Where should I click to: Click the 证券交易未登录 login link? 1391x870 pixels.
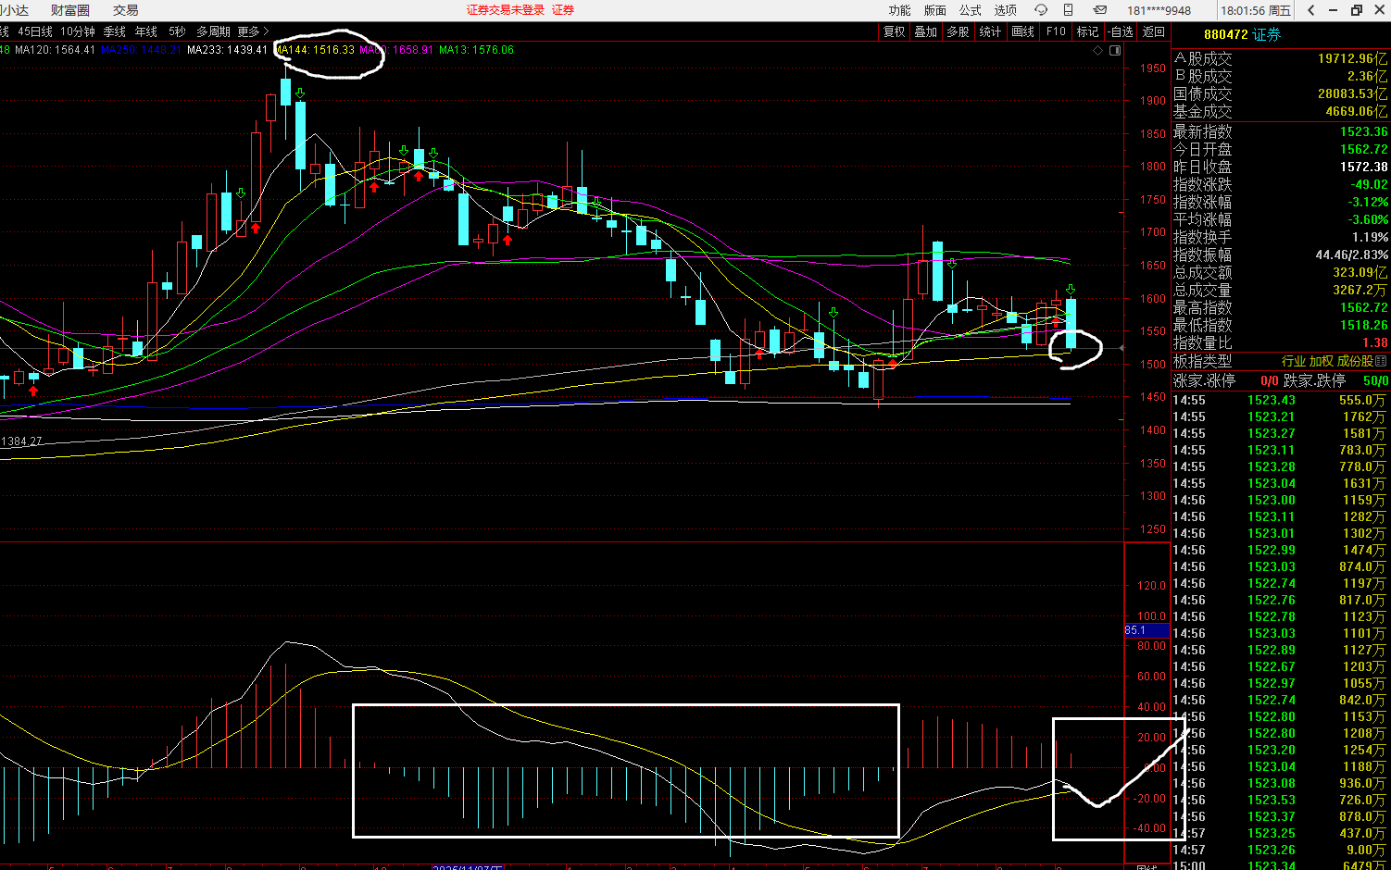[506, 10]
